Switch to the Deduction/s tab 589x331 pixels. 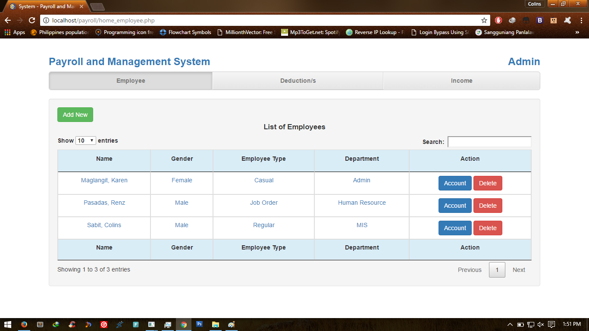(298, 81)
